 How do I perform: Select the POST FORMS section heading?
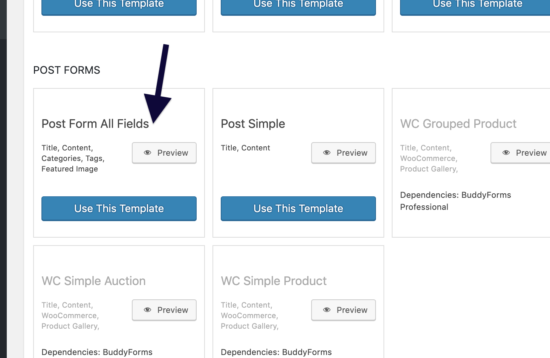pos(67,70)
